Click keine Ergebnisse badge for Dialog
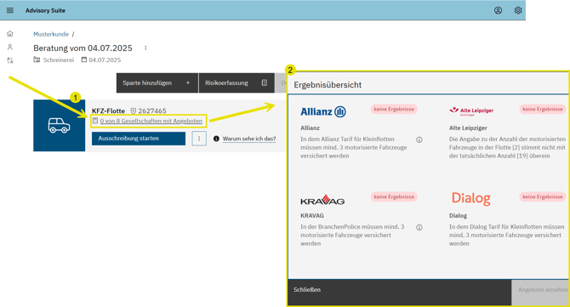The image size is (570, 307). click(x=543, y=196)
